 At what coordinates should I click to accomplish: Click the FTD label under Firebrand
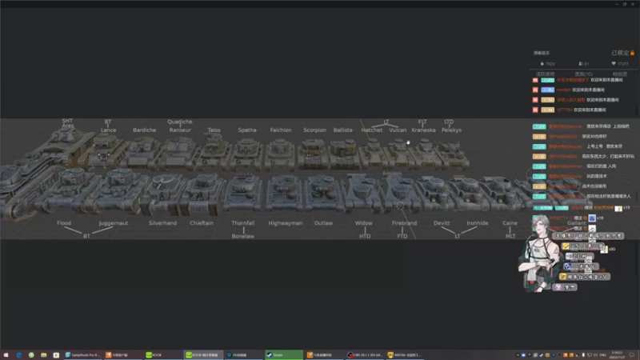click(402, 236)
